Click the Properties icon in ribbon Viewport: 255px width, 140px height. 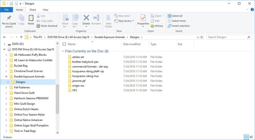(x=143, y=18)
